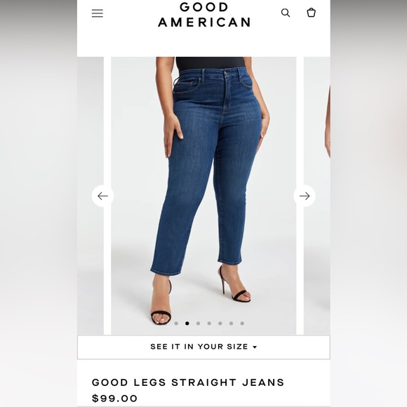Click the Good American logo
Image resolution: width=407 pixels, height=407 pixels.
point(204,15)
